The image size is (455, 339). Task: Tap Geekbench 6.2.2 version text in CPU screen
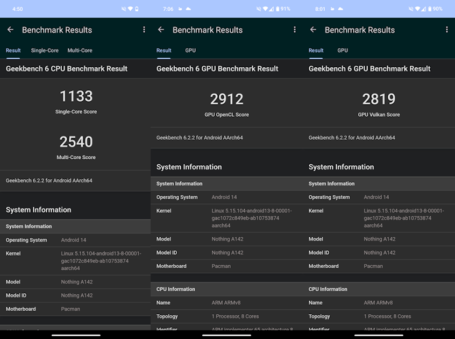click(x=49, y=180)
